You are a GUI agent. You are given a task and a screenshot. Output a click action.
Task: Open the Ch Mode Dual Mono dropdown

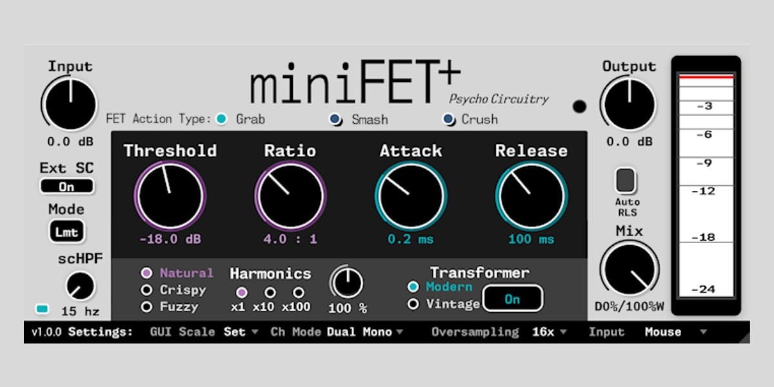(x=365, y=332)
